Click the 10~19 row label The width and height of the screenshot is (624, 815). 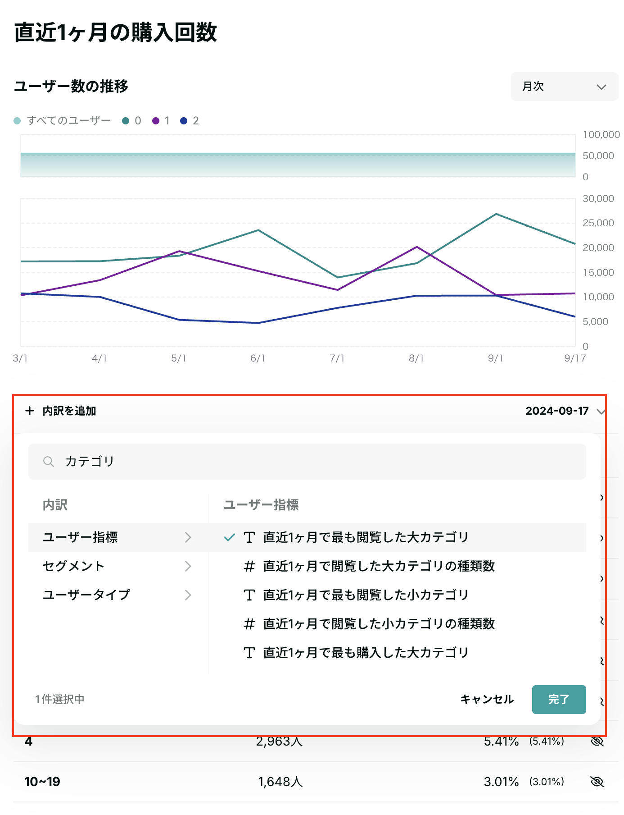(x=42, y=782)
